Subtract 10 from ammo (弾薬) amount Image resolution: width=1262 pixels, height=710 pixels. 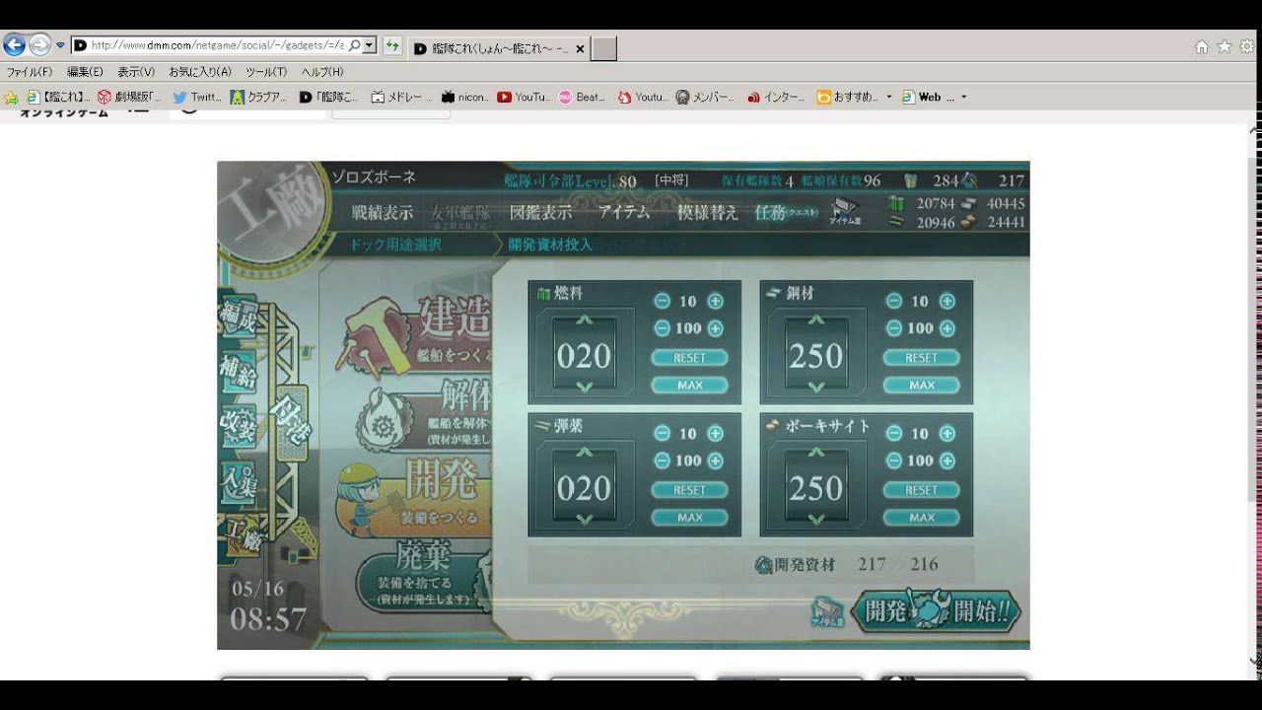[x=662, y=433]
